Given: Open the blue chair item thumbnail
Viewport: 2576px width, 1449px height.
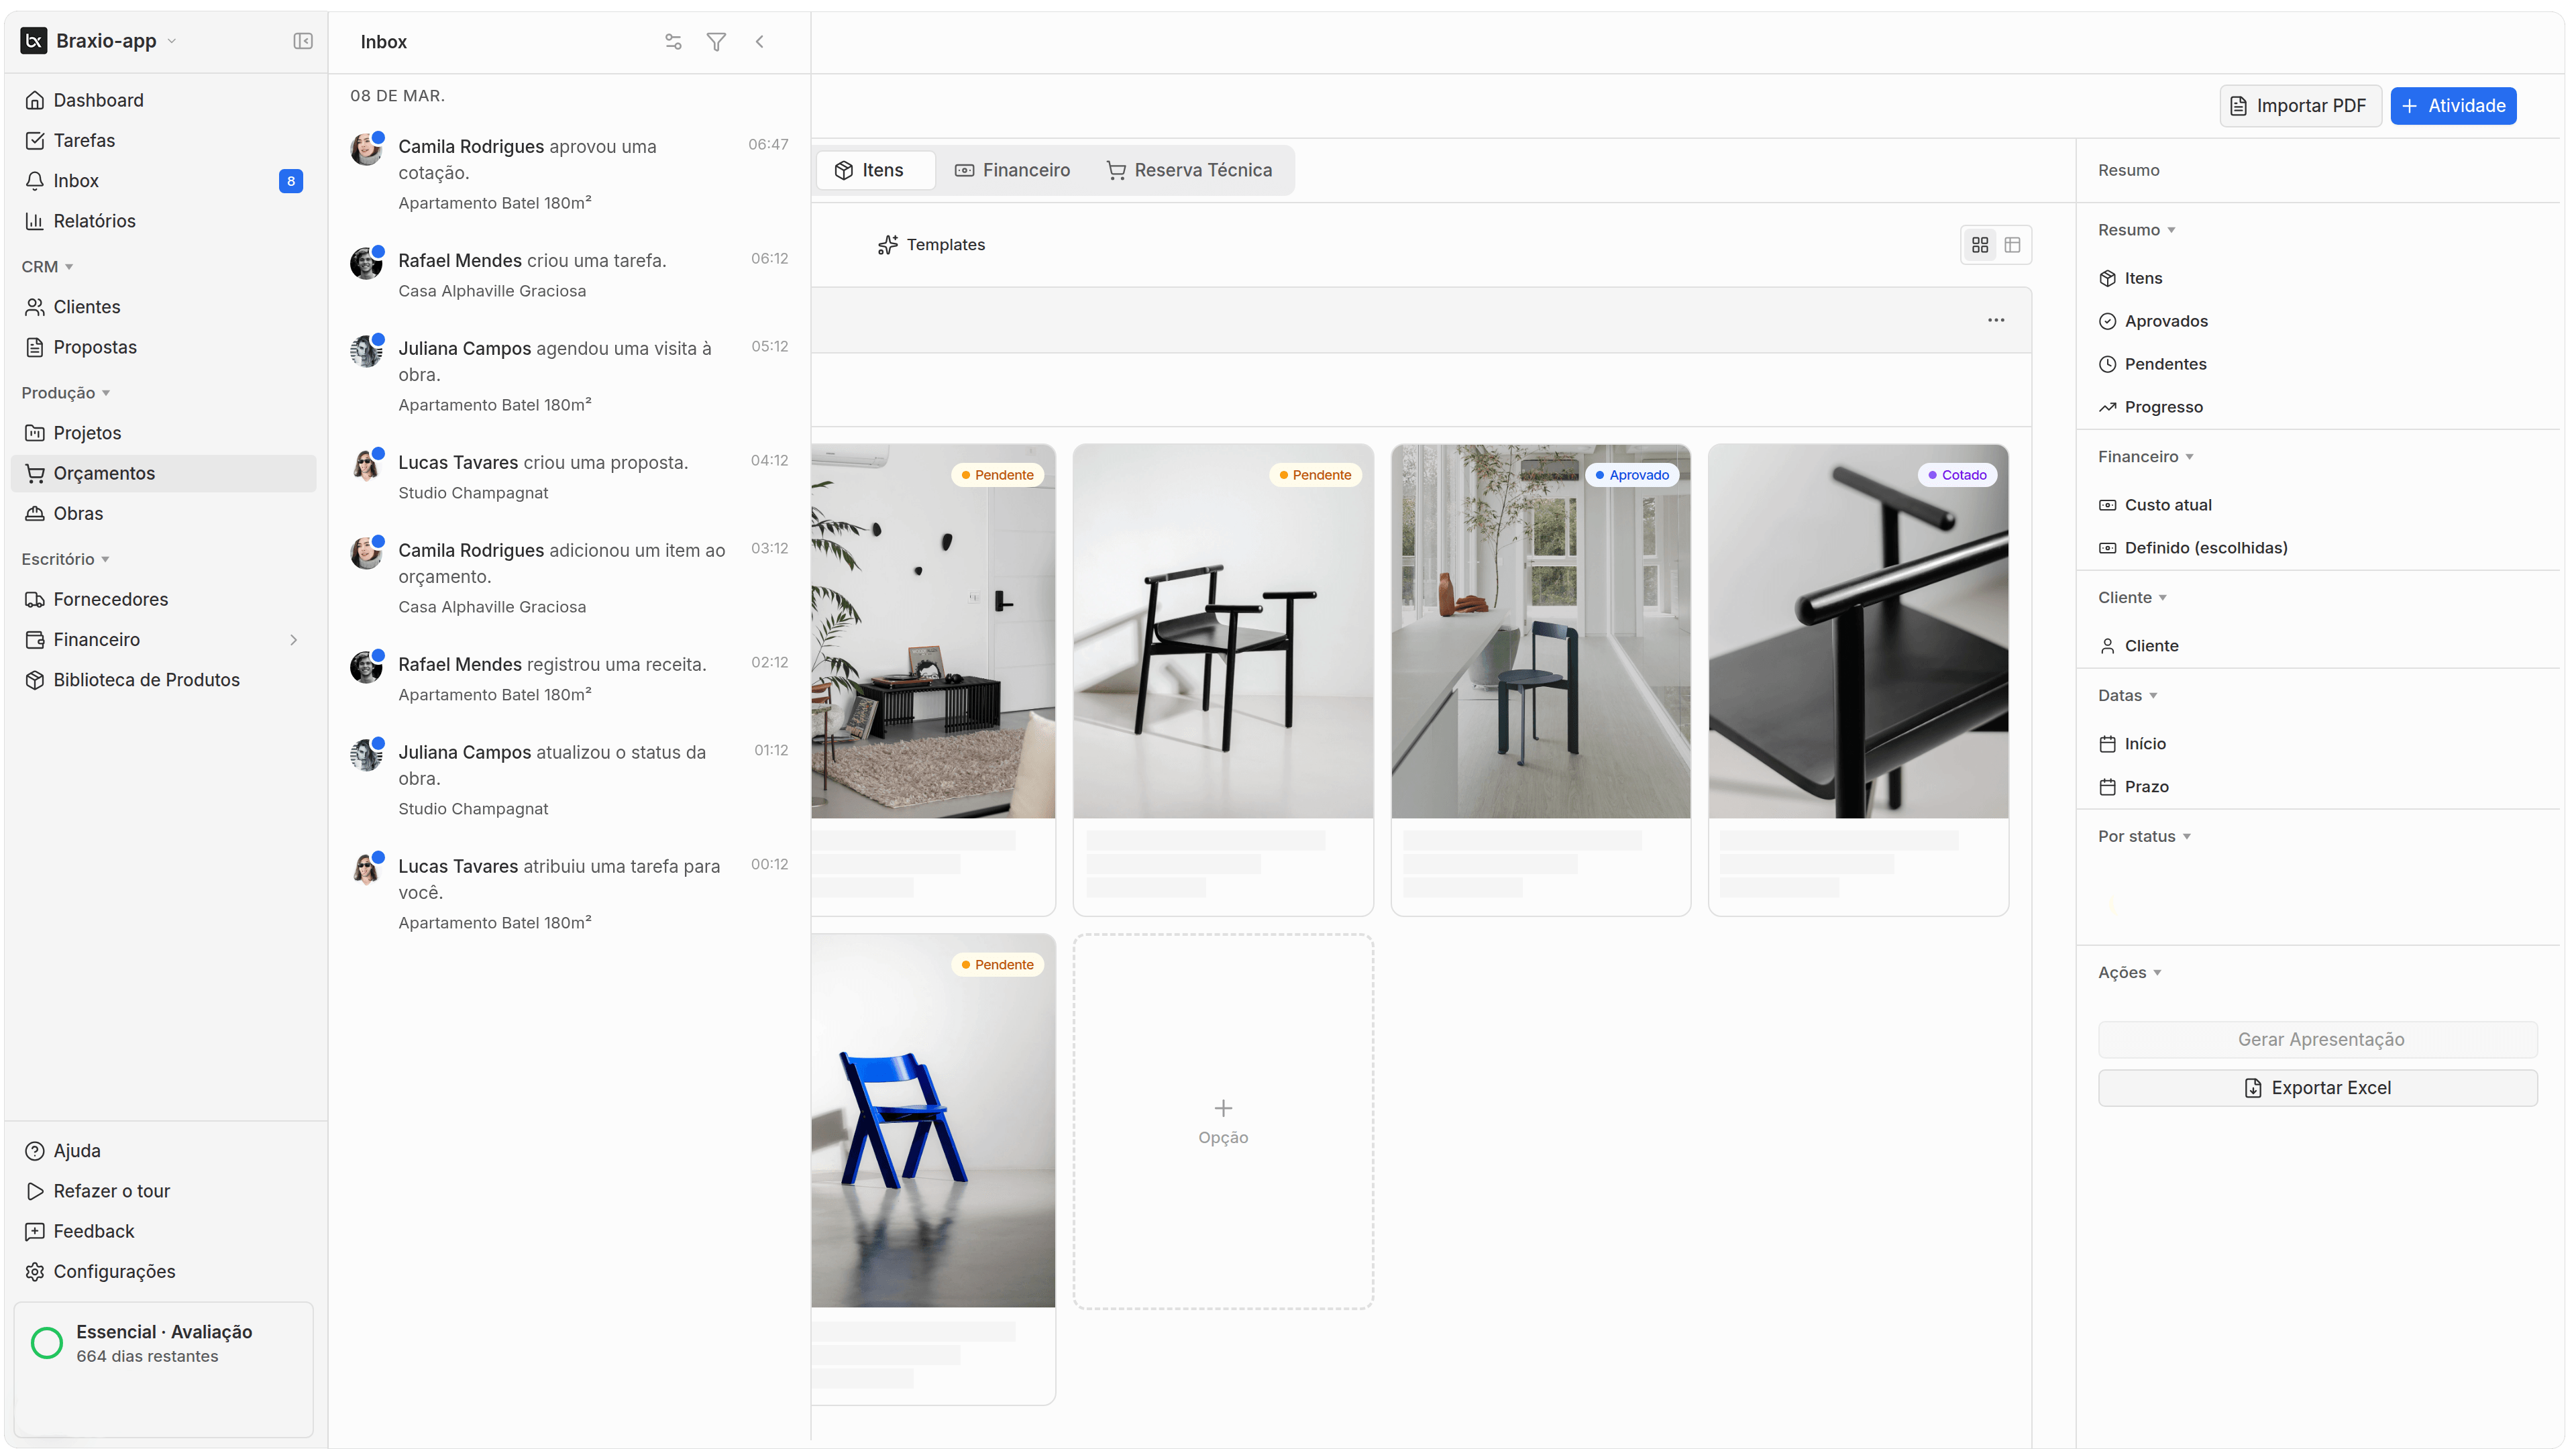Looking at the screenshot, I should (933, 1121).
